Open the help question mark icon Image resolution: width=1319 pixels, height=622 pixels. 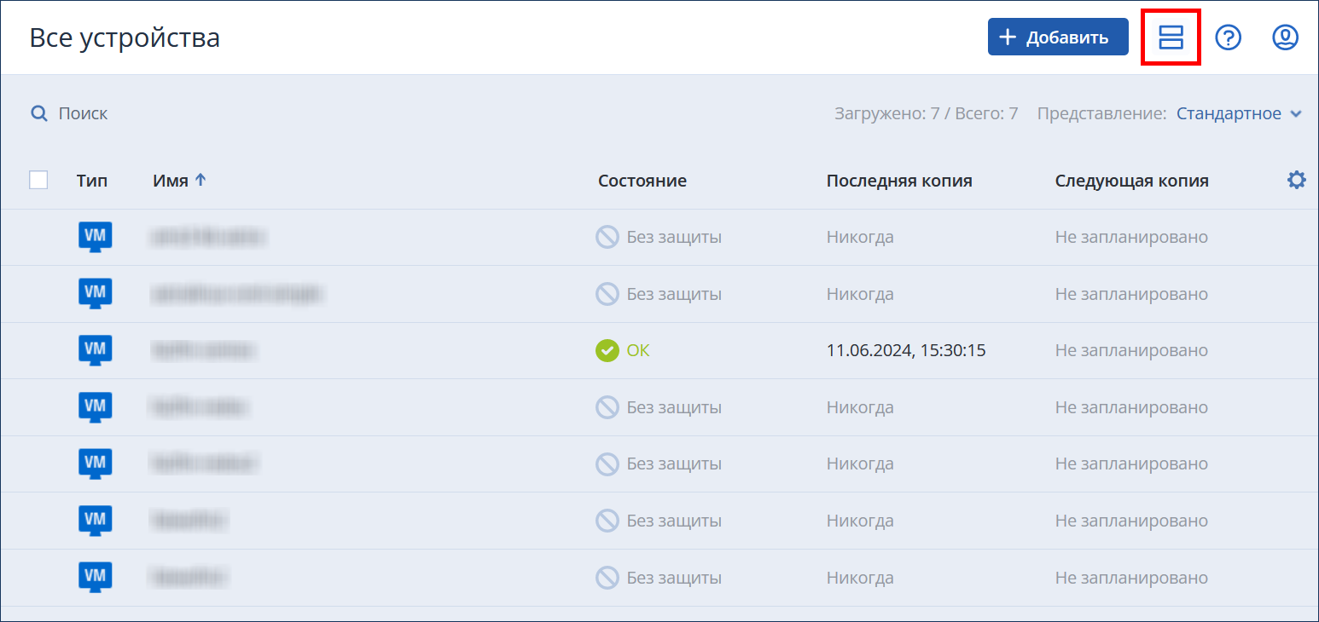click(1228, 37)
